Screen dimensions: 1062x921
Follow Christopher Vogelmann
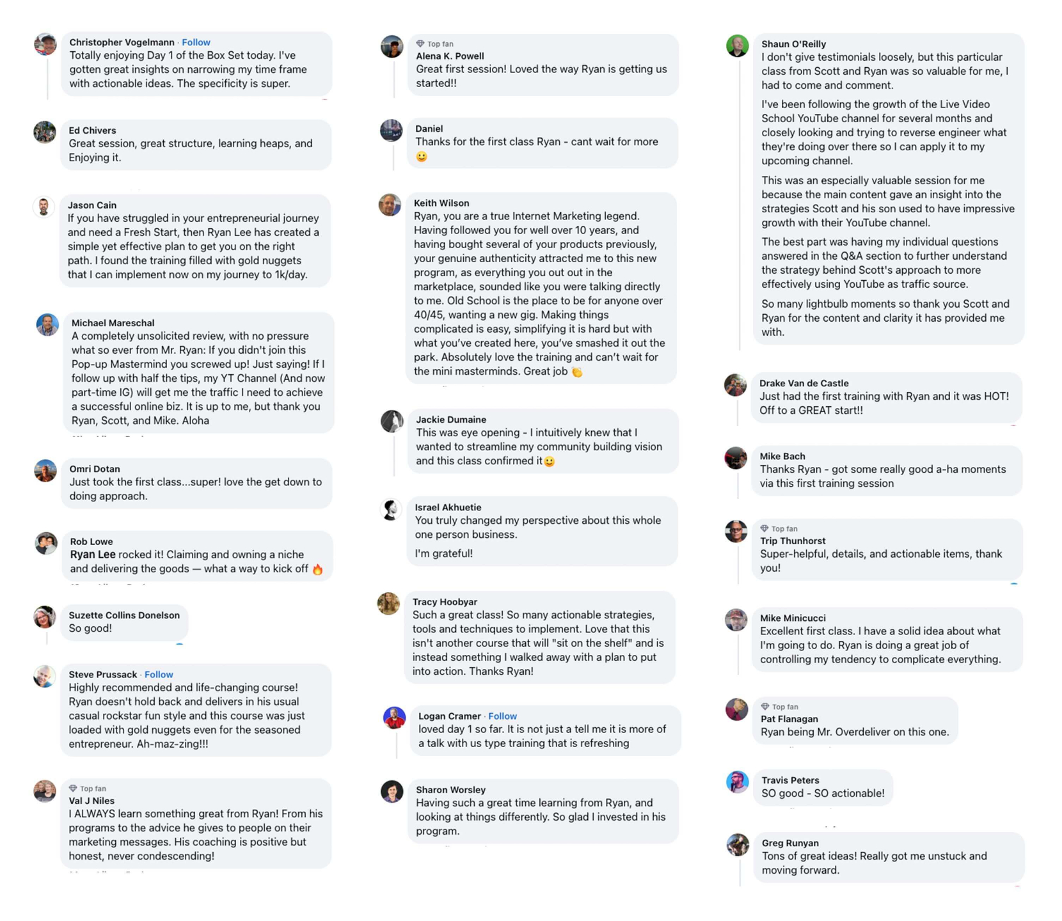tap(196, 42)
